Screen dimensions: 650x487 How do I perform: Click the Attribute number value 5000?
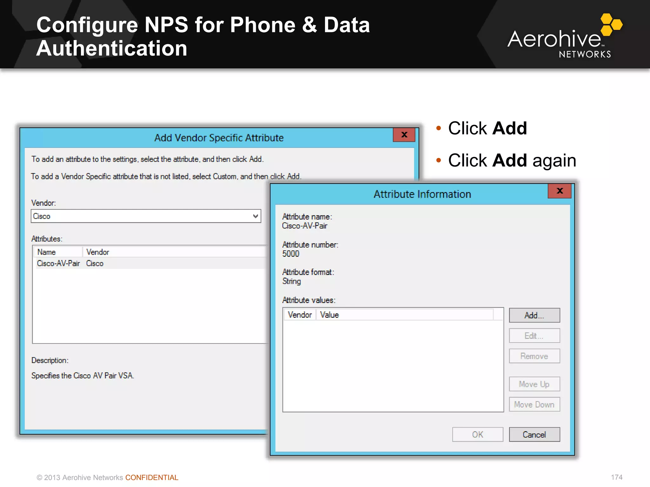[291, 254]
